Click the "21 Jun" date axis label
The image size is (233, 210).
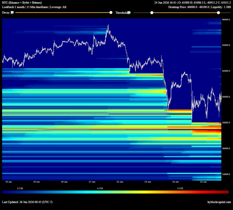[92, 182]
